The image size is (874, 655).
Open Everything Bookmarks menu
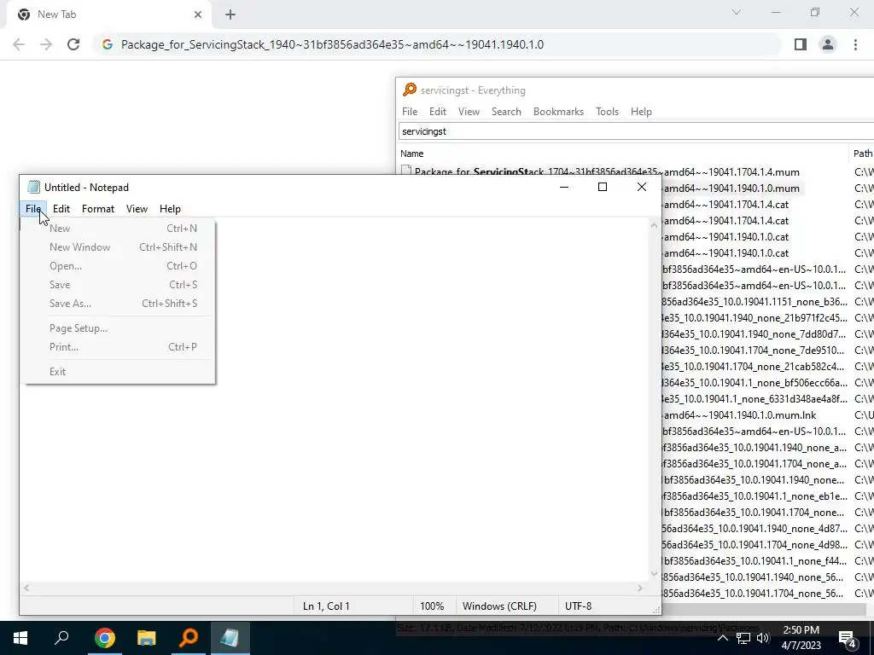coord(558,112)
